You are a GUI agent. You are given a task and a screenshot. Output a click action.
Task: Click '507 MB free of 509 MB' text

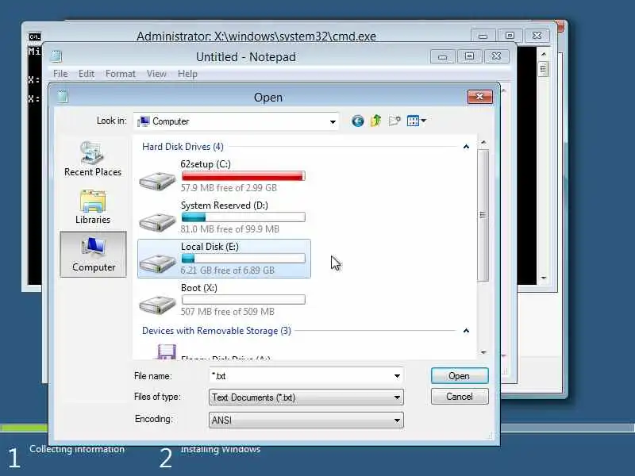click(x=228, y=312)
